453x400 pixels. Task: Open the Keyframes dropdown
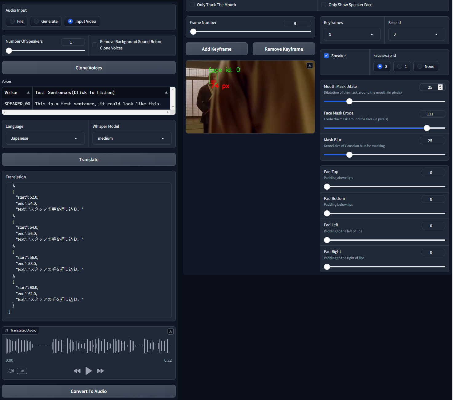click(352, 34)
